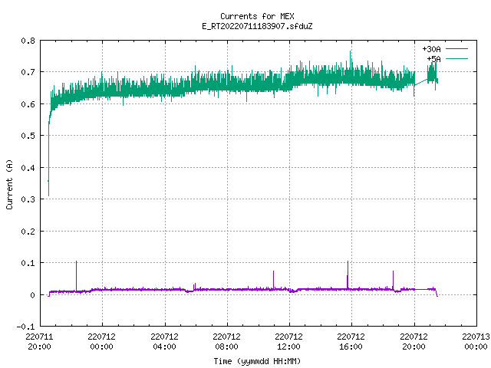This screenshot has width=491, height=368.
Task: Click the 220712 20:00 x-axis tick label
Action: click(x=414, y=342)
